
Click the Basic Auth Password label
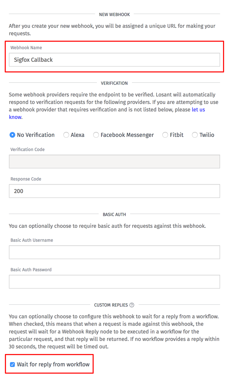tap(31, 270)
